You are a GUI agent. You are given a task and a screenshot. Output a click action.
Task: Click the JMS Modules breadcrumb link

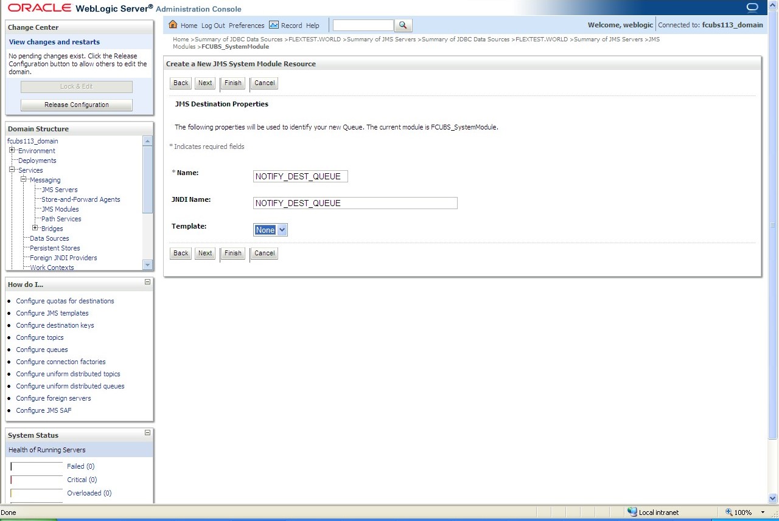coord(416,43)
